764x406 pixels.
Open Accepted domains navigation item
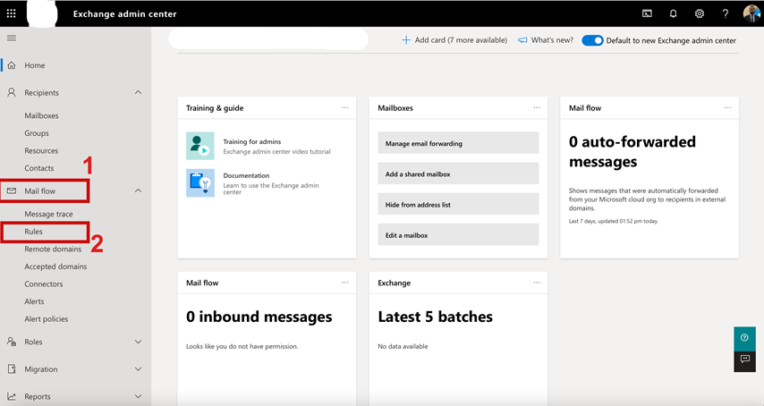click(55, 266)
